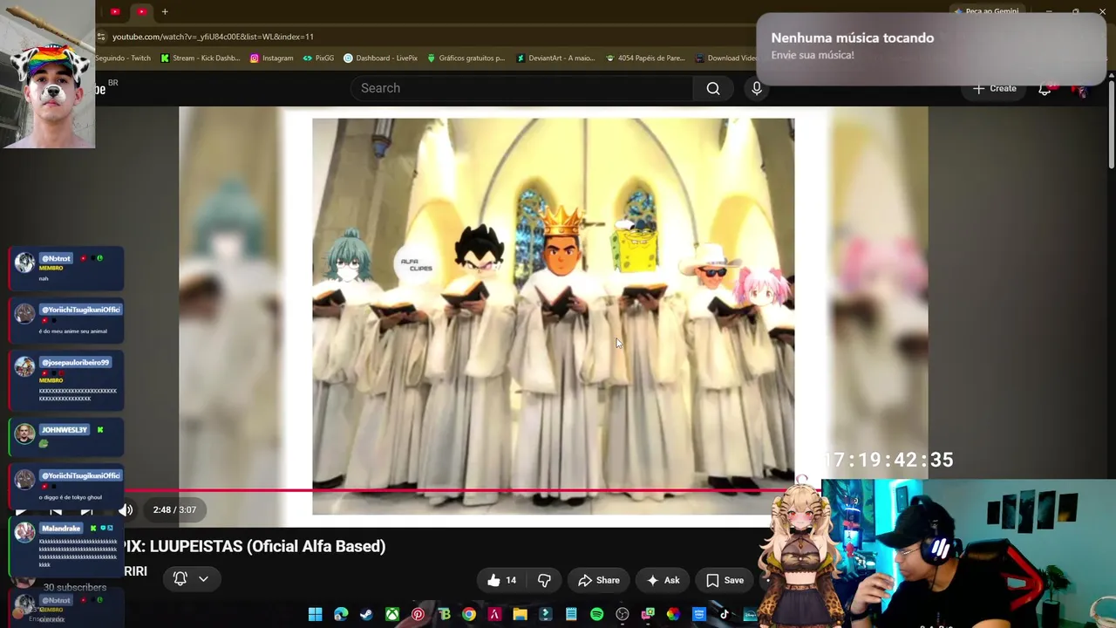Open the Instagram bookmark

coord(271,58)
